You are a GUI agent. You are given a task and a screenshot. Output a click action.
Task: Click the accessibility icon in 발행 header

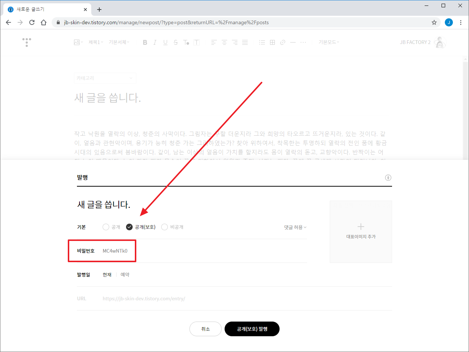(x=388, y=177)
